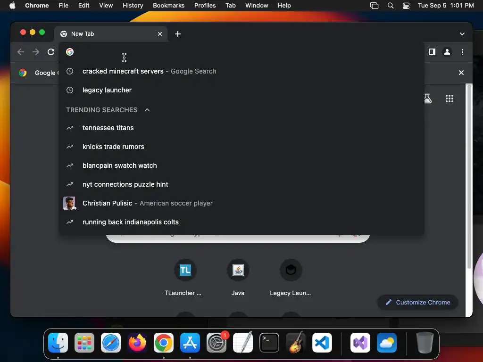Choose 'blancpain swatch watch' trending search
483x362 pixels.
click(241, 165)
